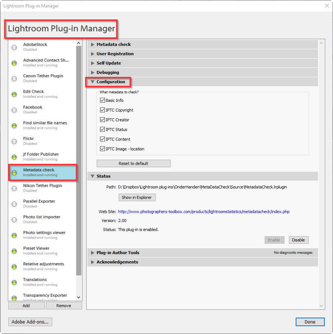
Task: Collapse the Status section
Action: click(93, 176)
